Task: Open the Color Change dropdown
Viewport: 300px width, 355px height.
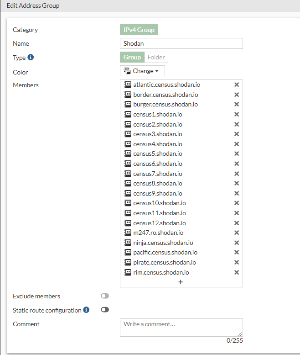Action: 142,71
